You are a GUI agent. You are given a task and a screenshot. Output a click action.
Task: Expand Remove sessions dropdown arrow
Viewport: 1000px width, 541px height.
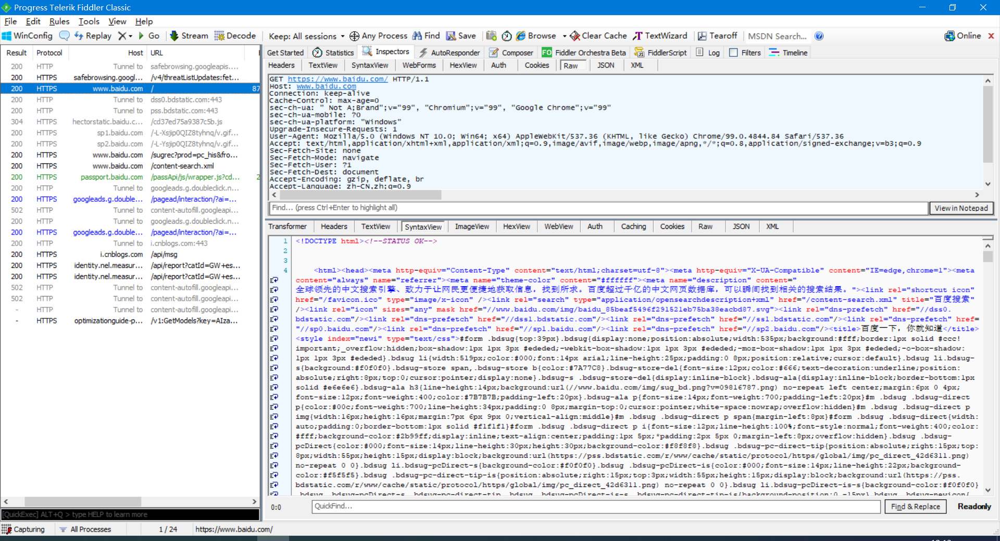130,36
